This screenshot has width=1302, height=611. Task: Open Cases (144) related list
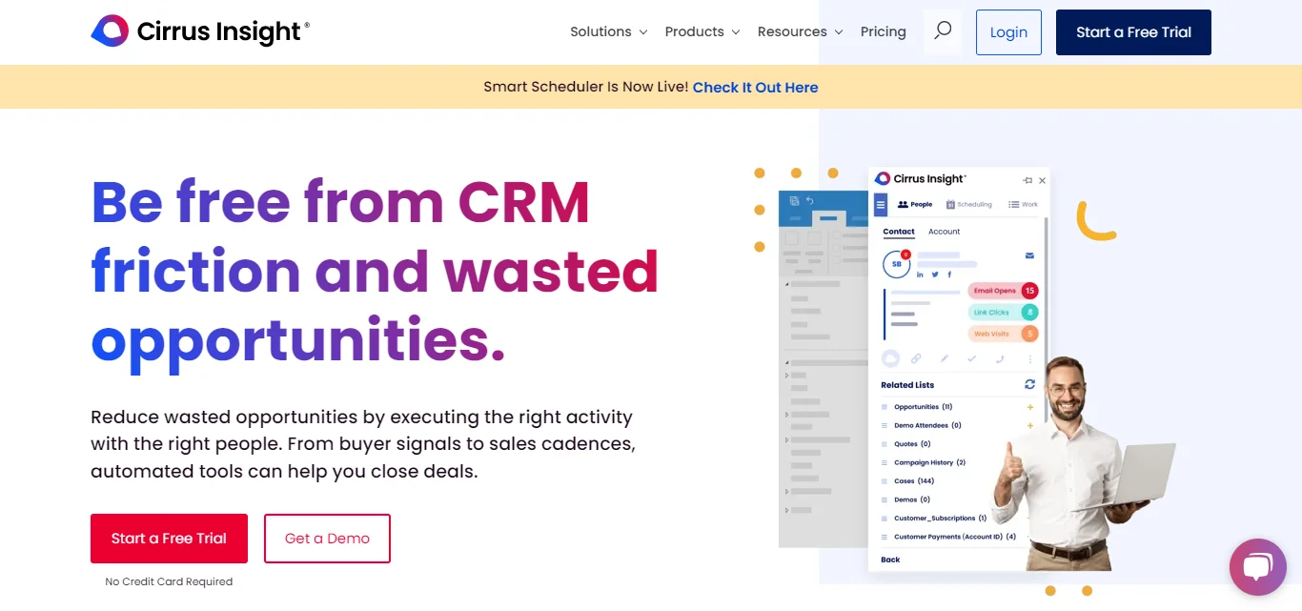914,481
